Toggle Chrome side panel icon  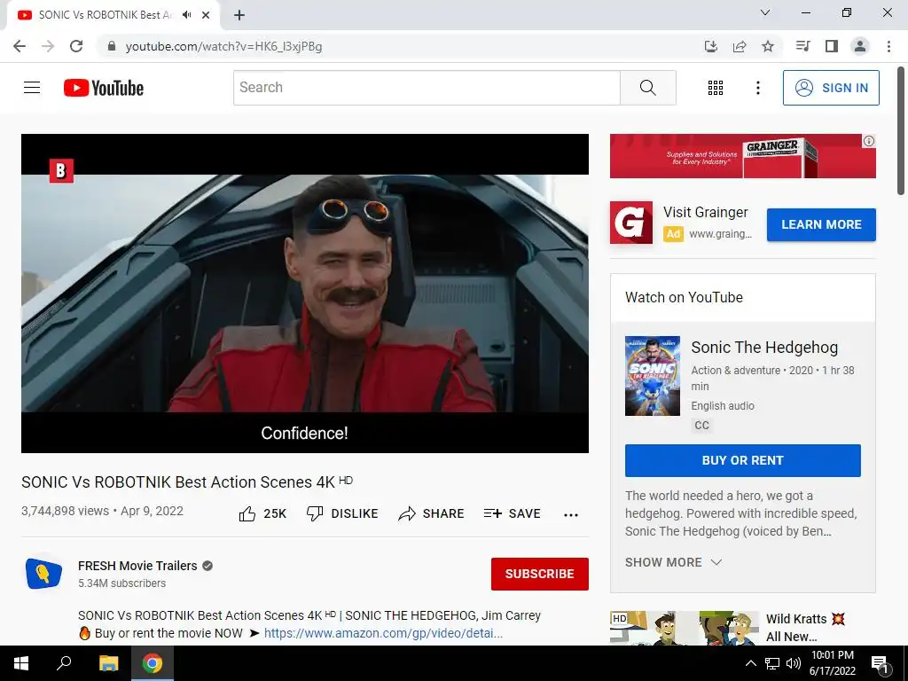(x=832, y=46)
